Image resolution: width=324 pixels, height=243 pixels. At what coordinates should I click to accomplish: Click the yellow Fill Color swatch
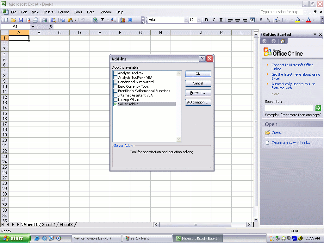click(298, 20)
